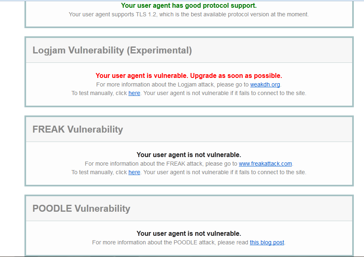Screen dimensions: 364x257
Task: Click the red 'user agent is vulnerable' warning
Action: pyautogui.click(x=189, y=75)
